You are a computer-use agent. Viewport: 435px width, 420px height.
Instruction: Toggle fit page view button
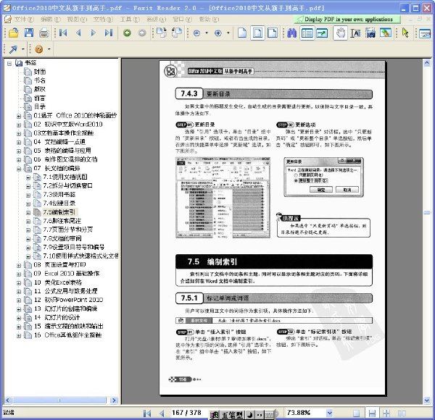coord(257,33)
